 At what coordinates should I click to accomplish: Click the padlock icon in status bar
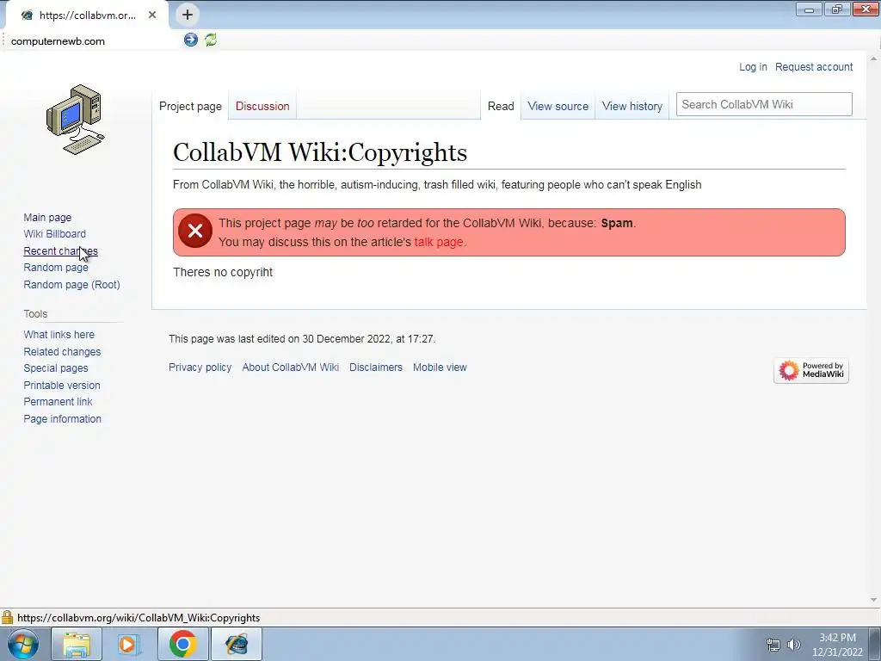tap(7, 617)
